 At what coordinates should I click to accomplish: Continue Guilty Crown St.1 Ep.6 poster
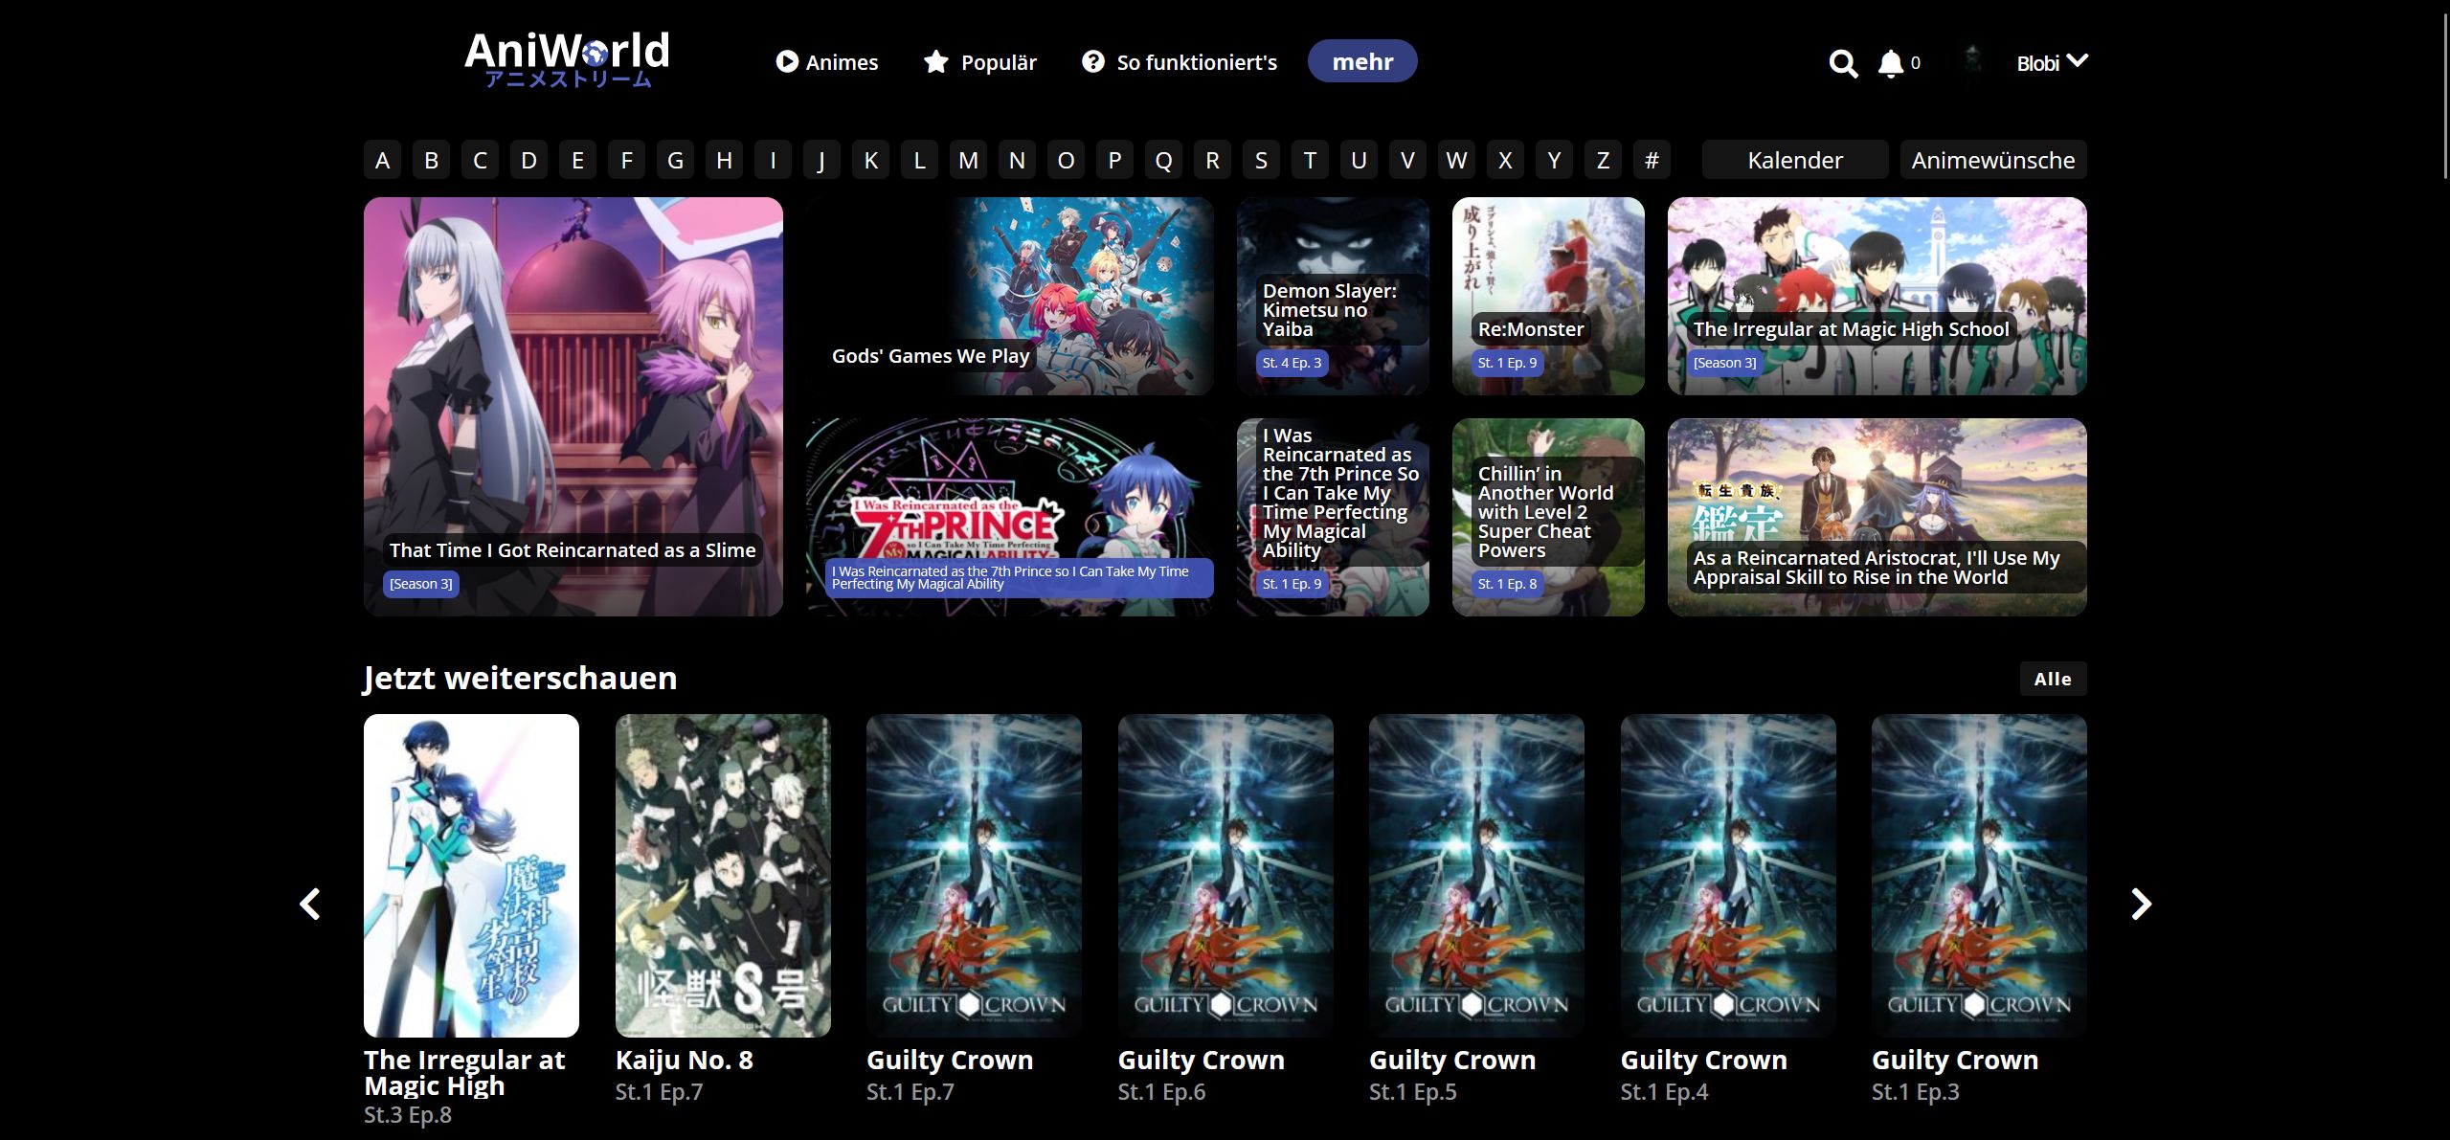pyautogui.click(x=1225, y=875)
